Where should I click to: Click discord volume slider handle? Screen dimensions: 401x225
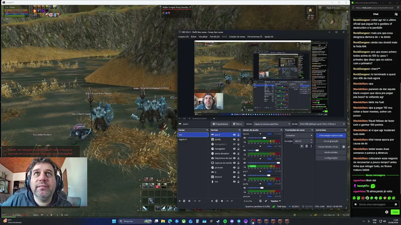(264, 138)
